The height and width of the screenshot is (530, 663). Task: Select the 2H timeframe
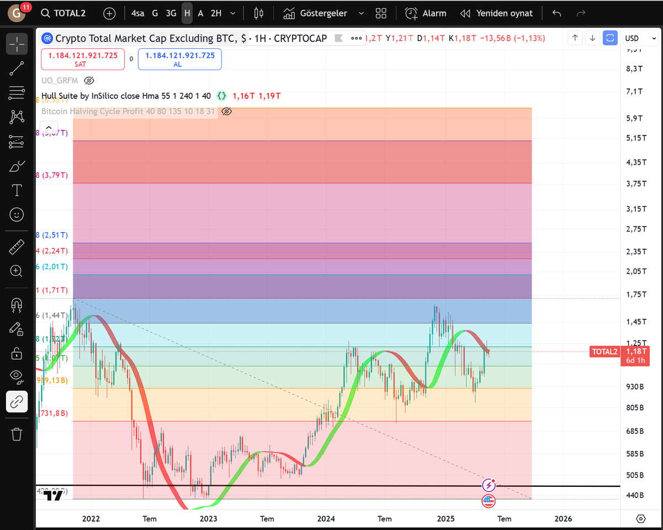click(216, 13)
